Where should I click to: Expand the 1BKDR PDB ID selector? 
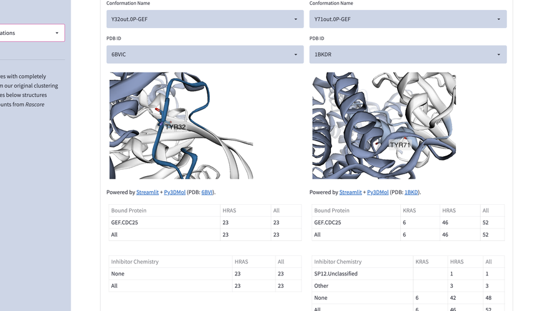coord(407,54)
